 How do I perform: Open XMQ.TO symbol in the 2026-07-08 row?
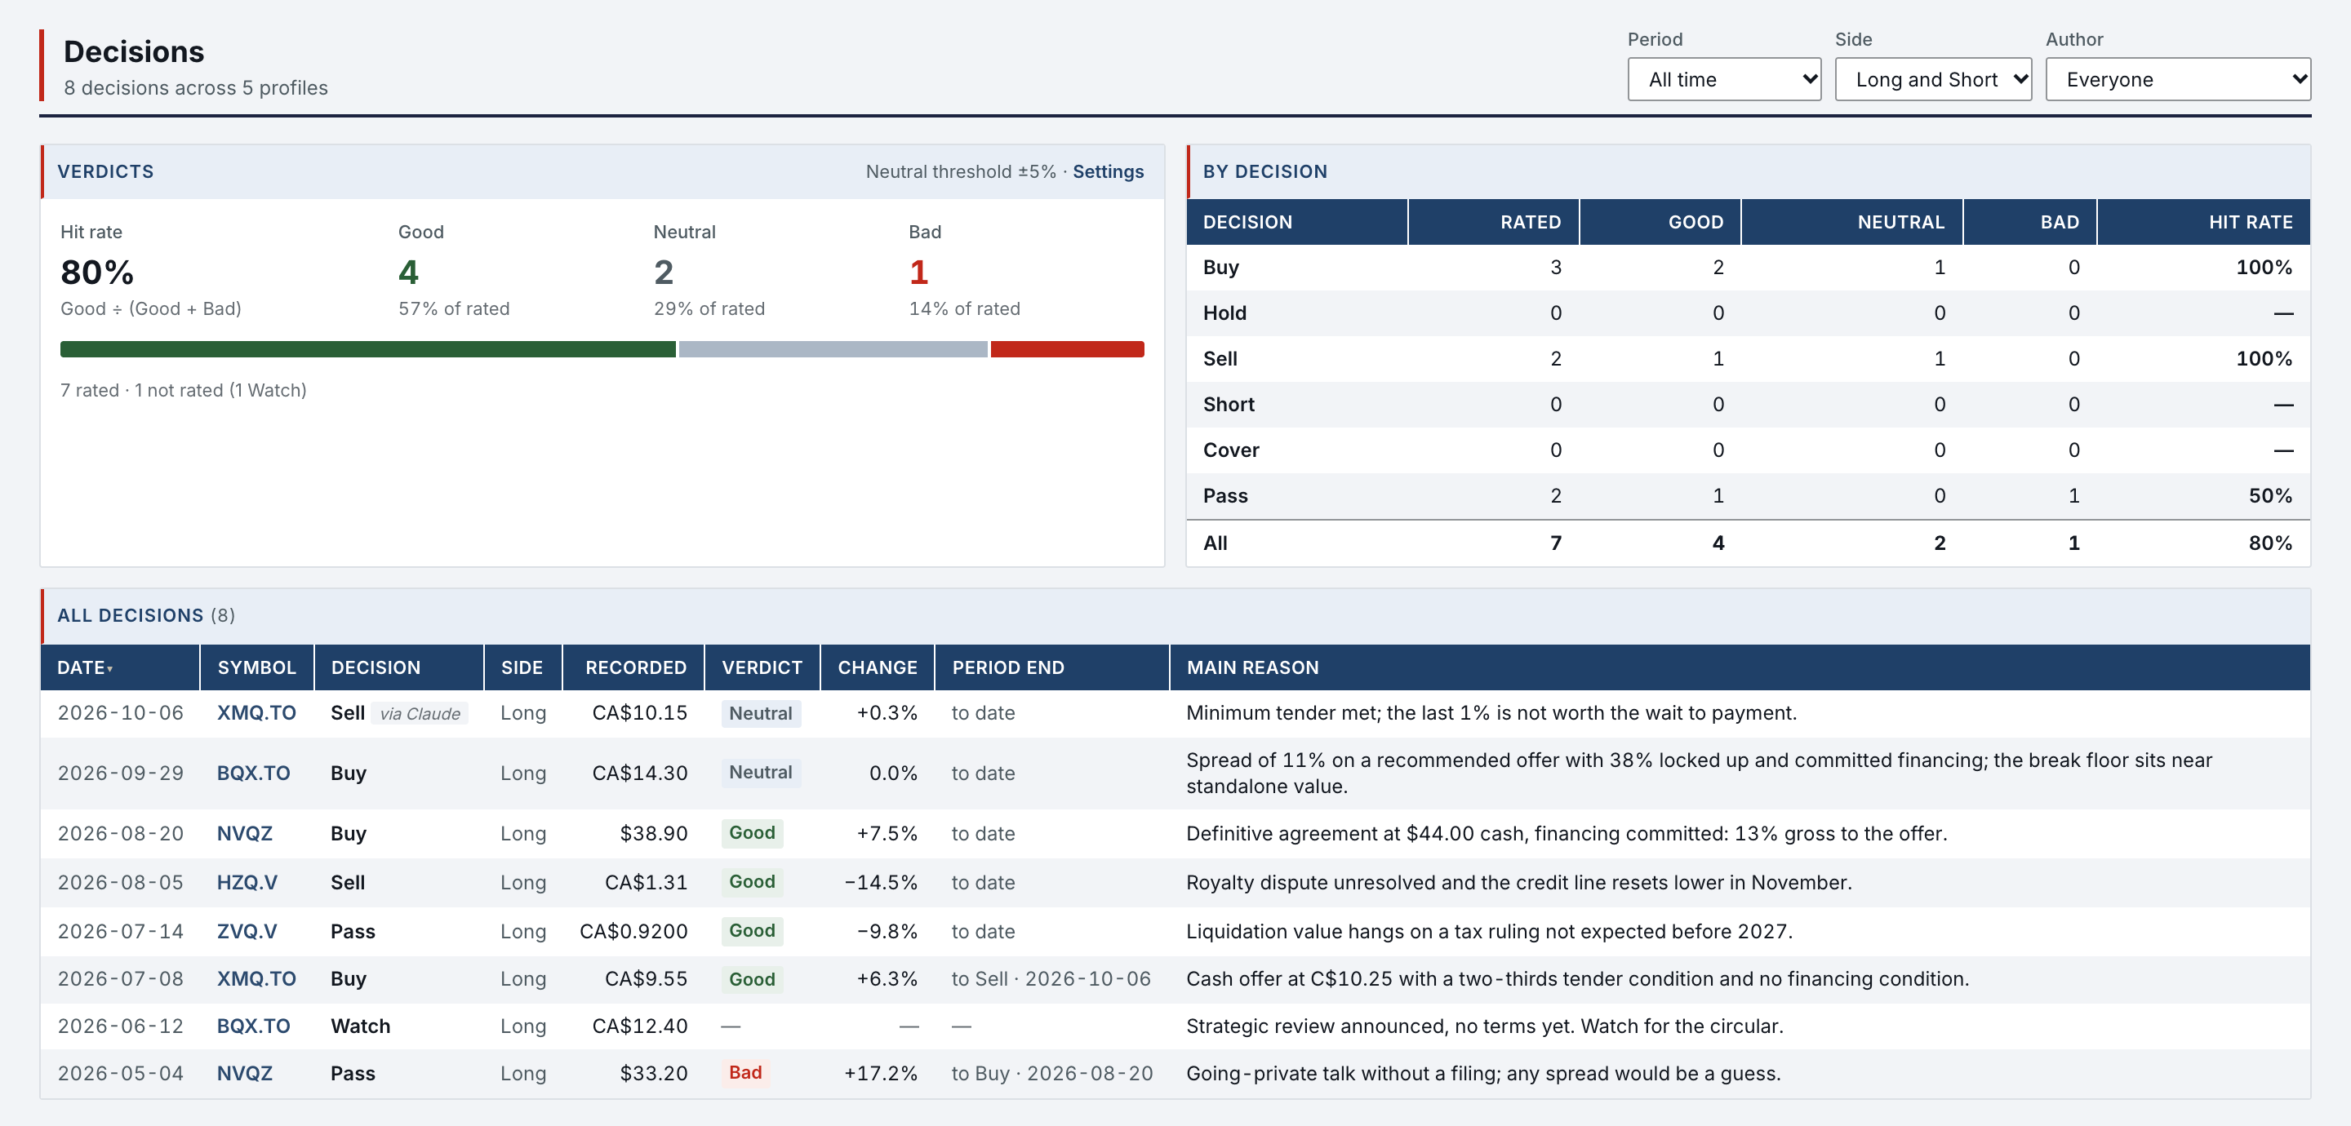click(x=256, y=978)
